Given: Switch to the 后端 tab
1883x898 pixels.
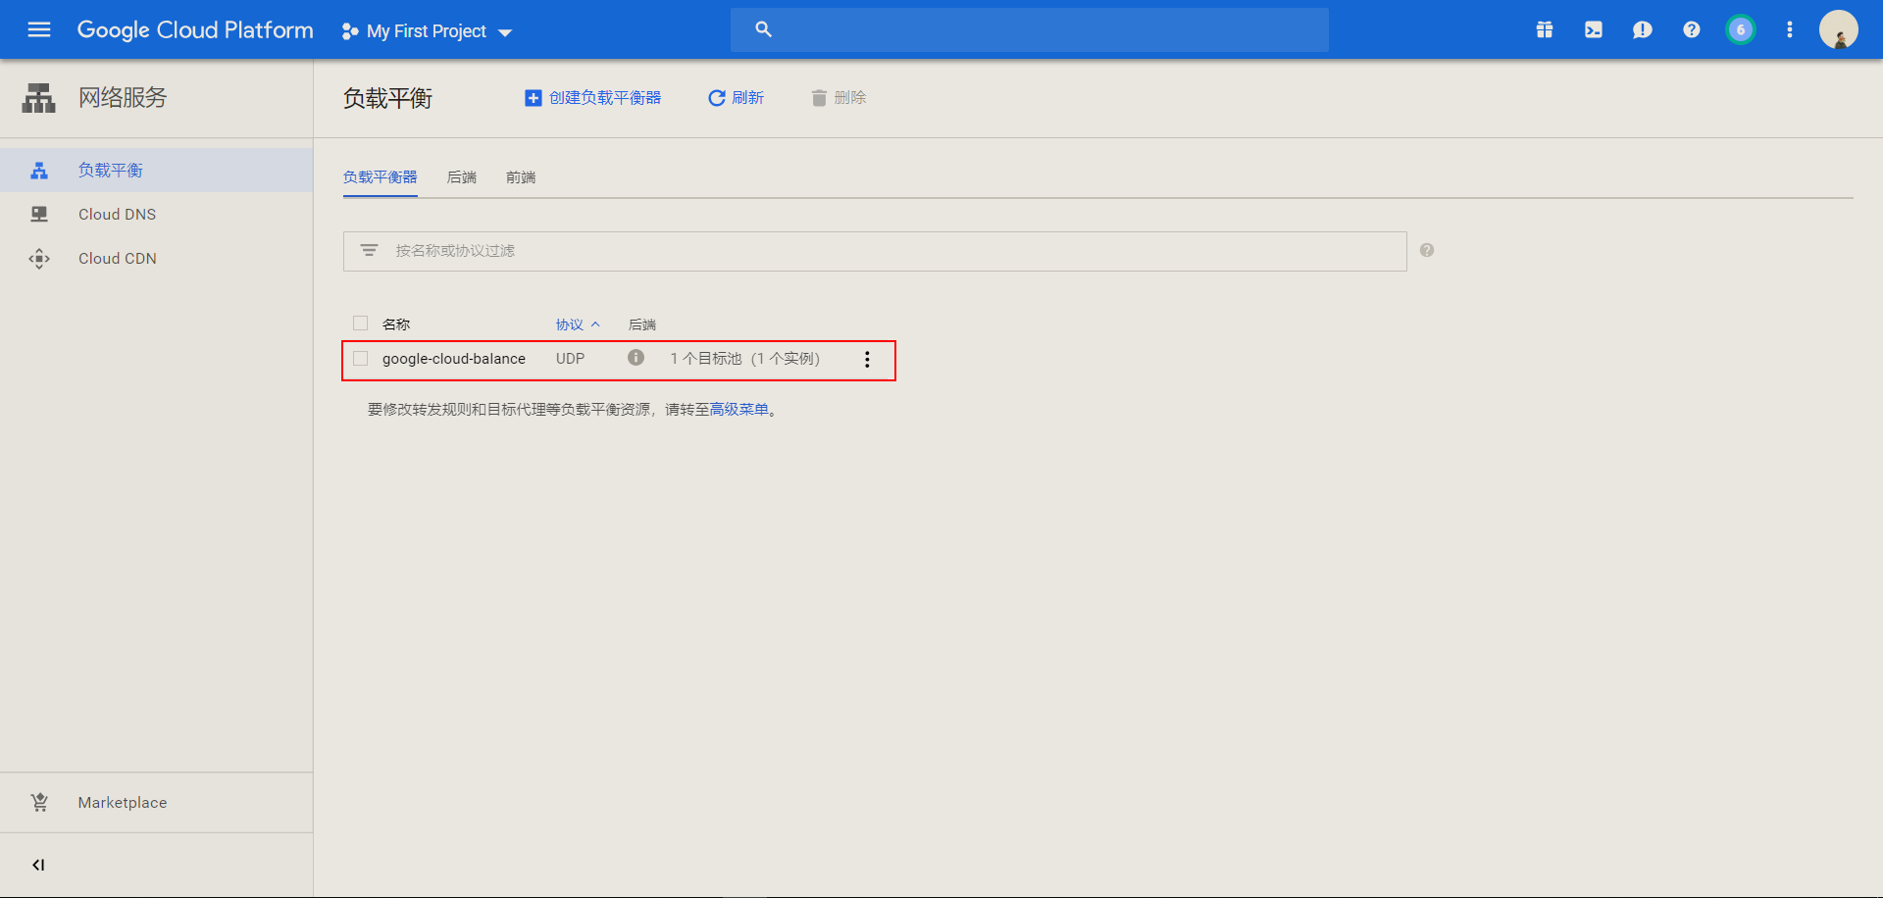Looking at the screenshot, I should pyautogui.click(x=462, y=177).
